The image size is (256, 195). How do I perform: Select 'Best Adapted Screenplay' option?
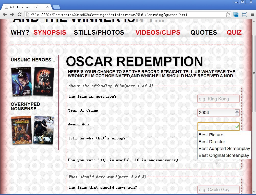point(224,149)
